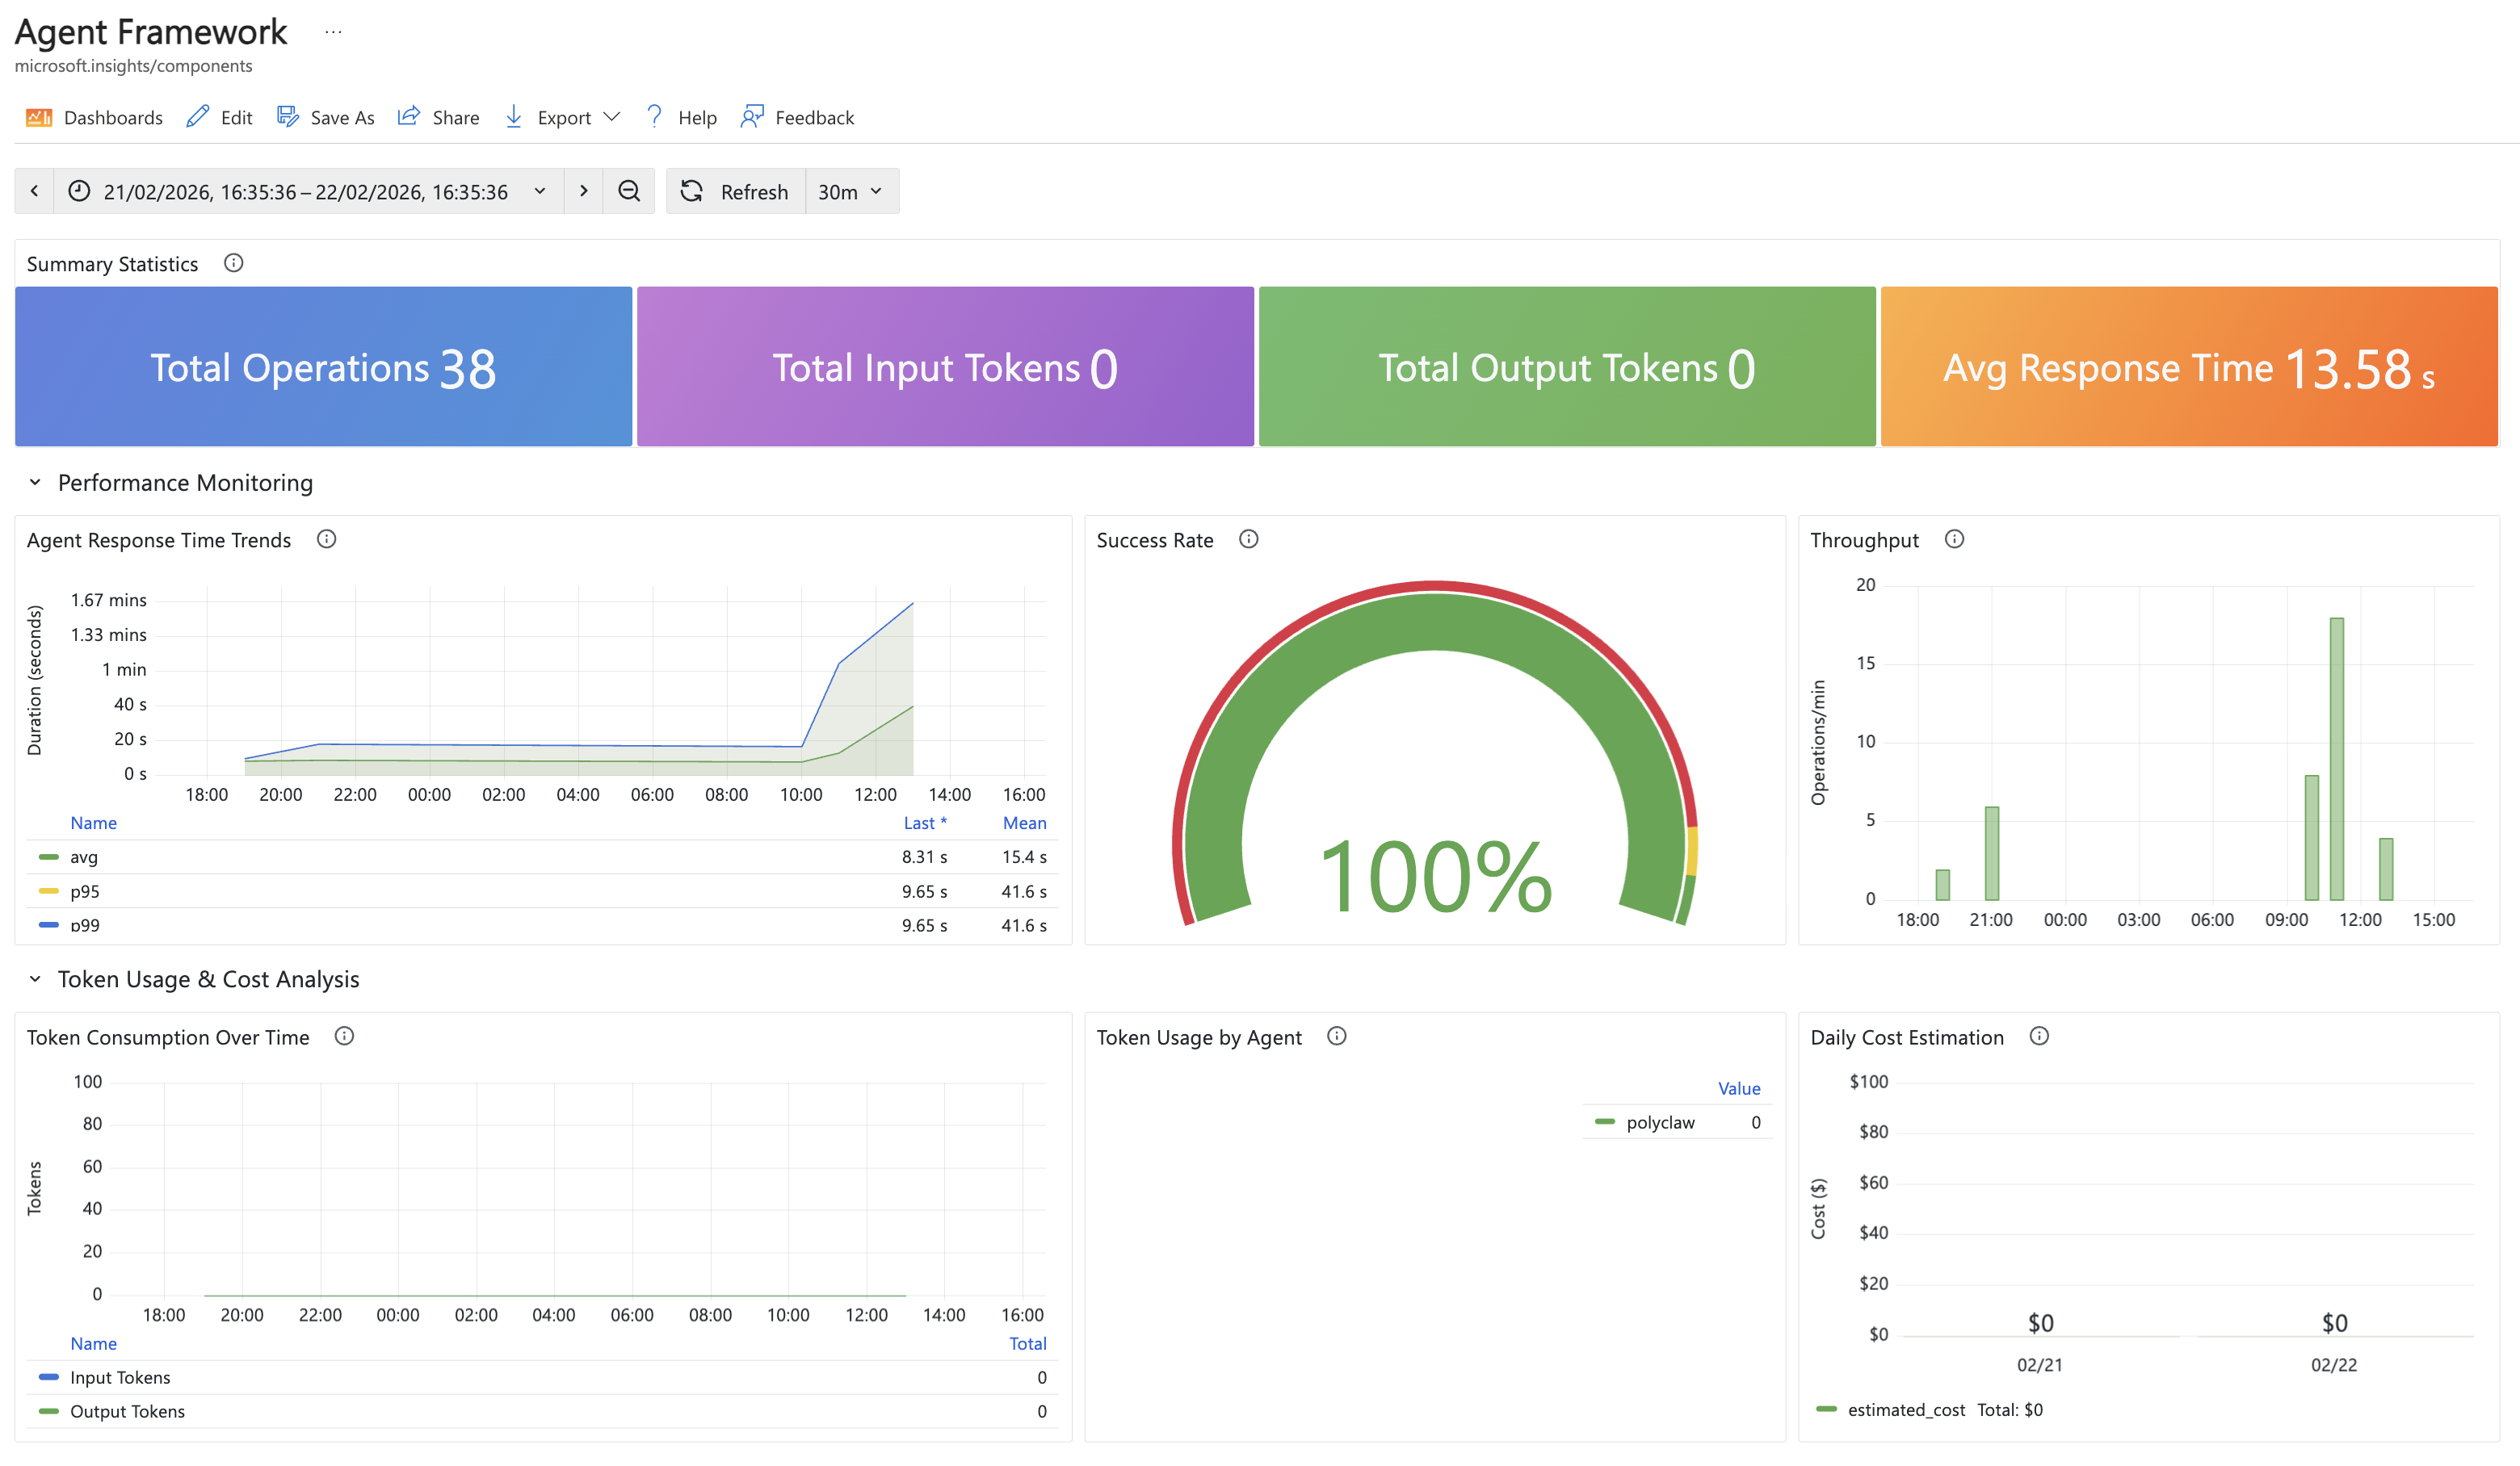Toggle the p95 series in Response Time Trends

84,890
